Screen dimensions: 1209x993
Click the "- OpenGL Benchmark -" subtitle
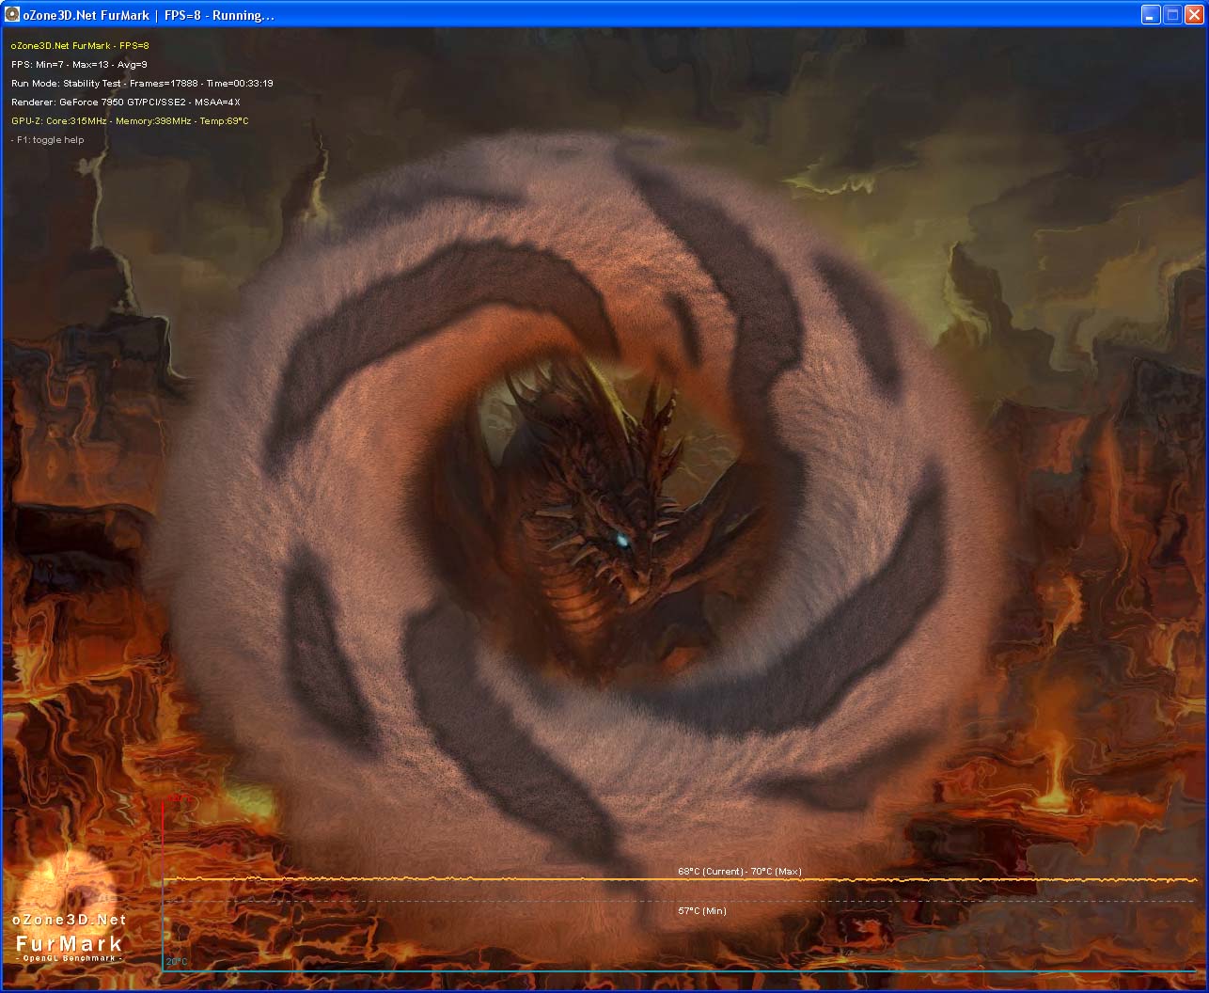coord(70,957)
